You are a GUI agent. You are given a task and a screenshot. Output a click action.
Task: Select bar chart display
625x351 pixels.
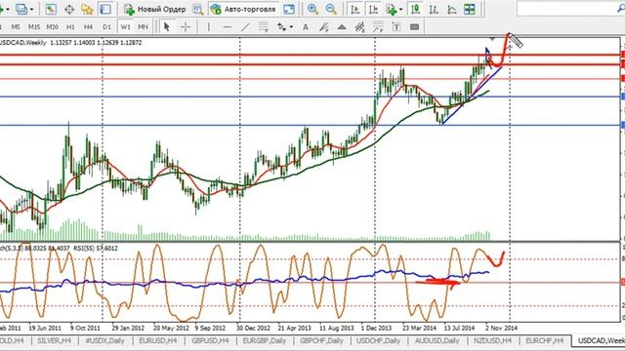pyautogui.click(x=434, y=9)
